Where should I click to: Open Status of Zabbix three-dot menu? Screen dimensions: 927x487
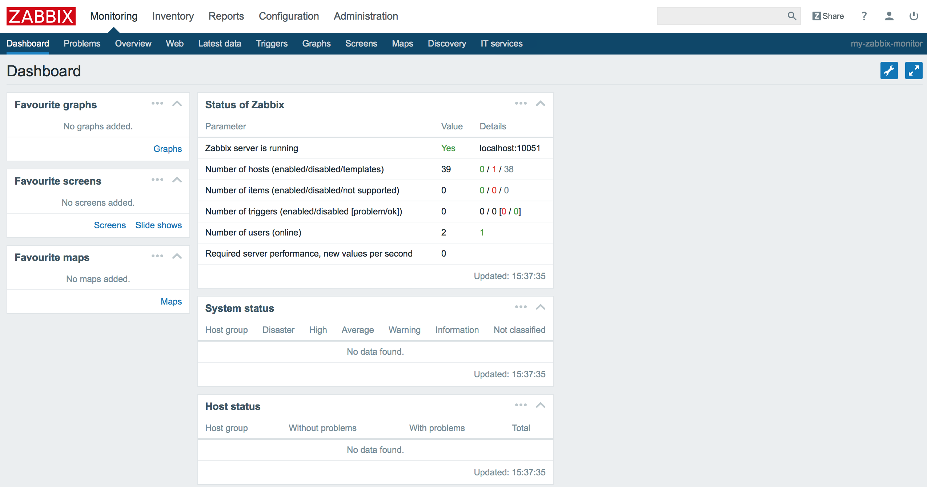click(521, 104)
